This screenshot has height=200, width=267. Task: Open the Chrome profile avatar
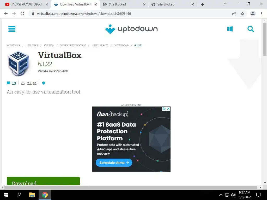pos(253,14)
